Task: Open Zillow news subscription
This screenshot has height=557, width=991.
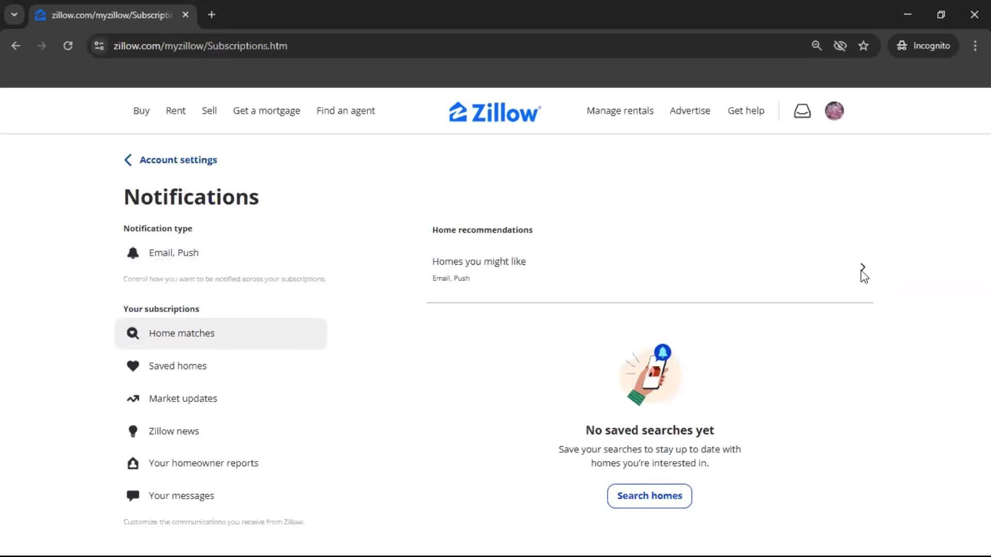Action: coord(173,431)
